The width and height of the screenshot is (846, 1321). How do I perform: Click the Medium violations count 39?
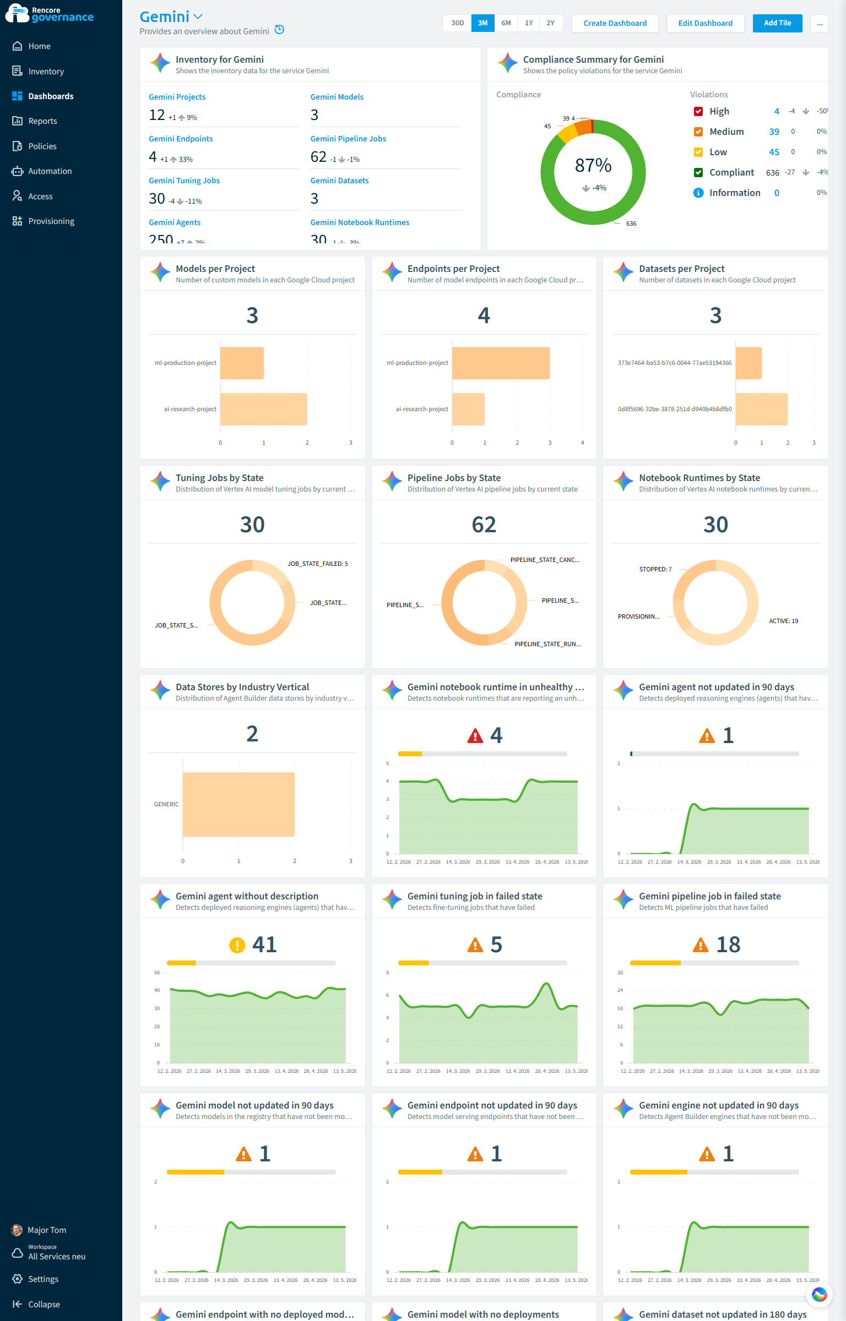[x=774, y=132]
